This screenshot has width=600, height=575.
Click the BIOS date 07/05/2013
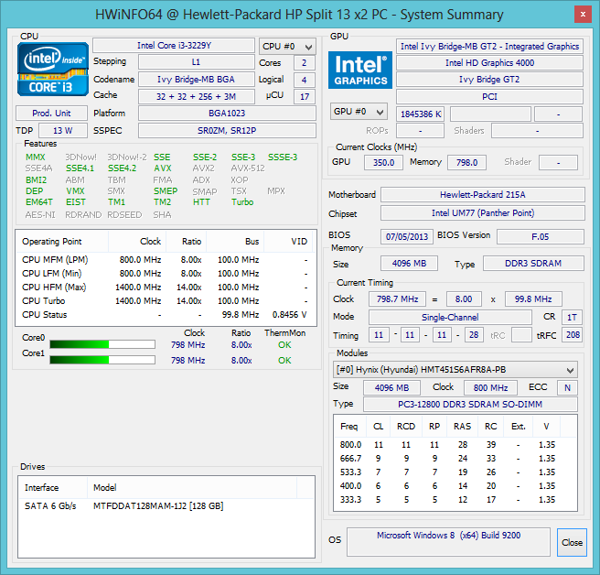pos(407,237)
